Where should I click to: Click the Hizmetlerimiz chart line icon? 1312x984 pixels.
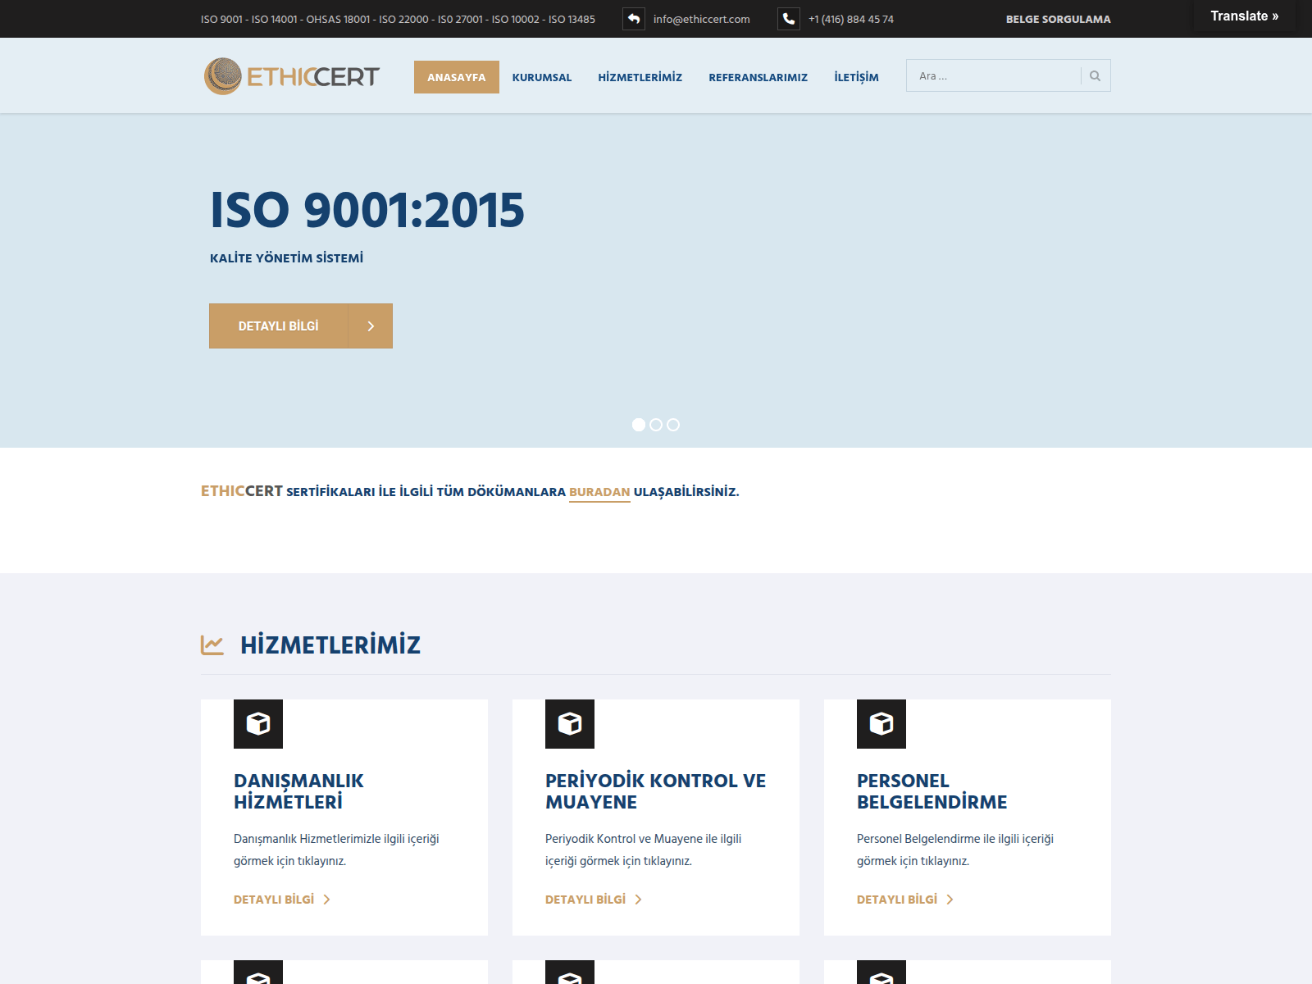(x=212, y=645)
